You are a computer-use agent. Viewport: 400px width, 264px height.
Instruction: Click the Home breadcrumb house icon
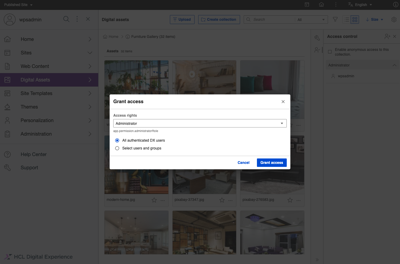[105, 36]
